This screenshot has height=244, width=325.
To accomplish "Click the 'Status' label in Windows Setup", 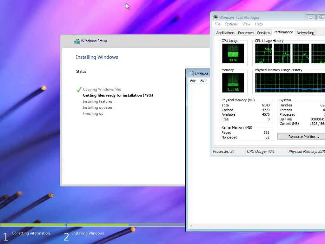I will coord(81,71).
